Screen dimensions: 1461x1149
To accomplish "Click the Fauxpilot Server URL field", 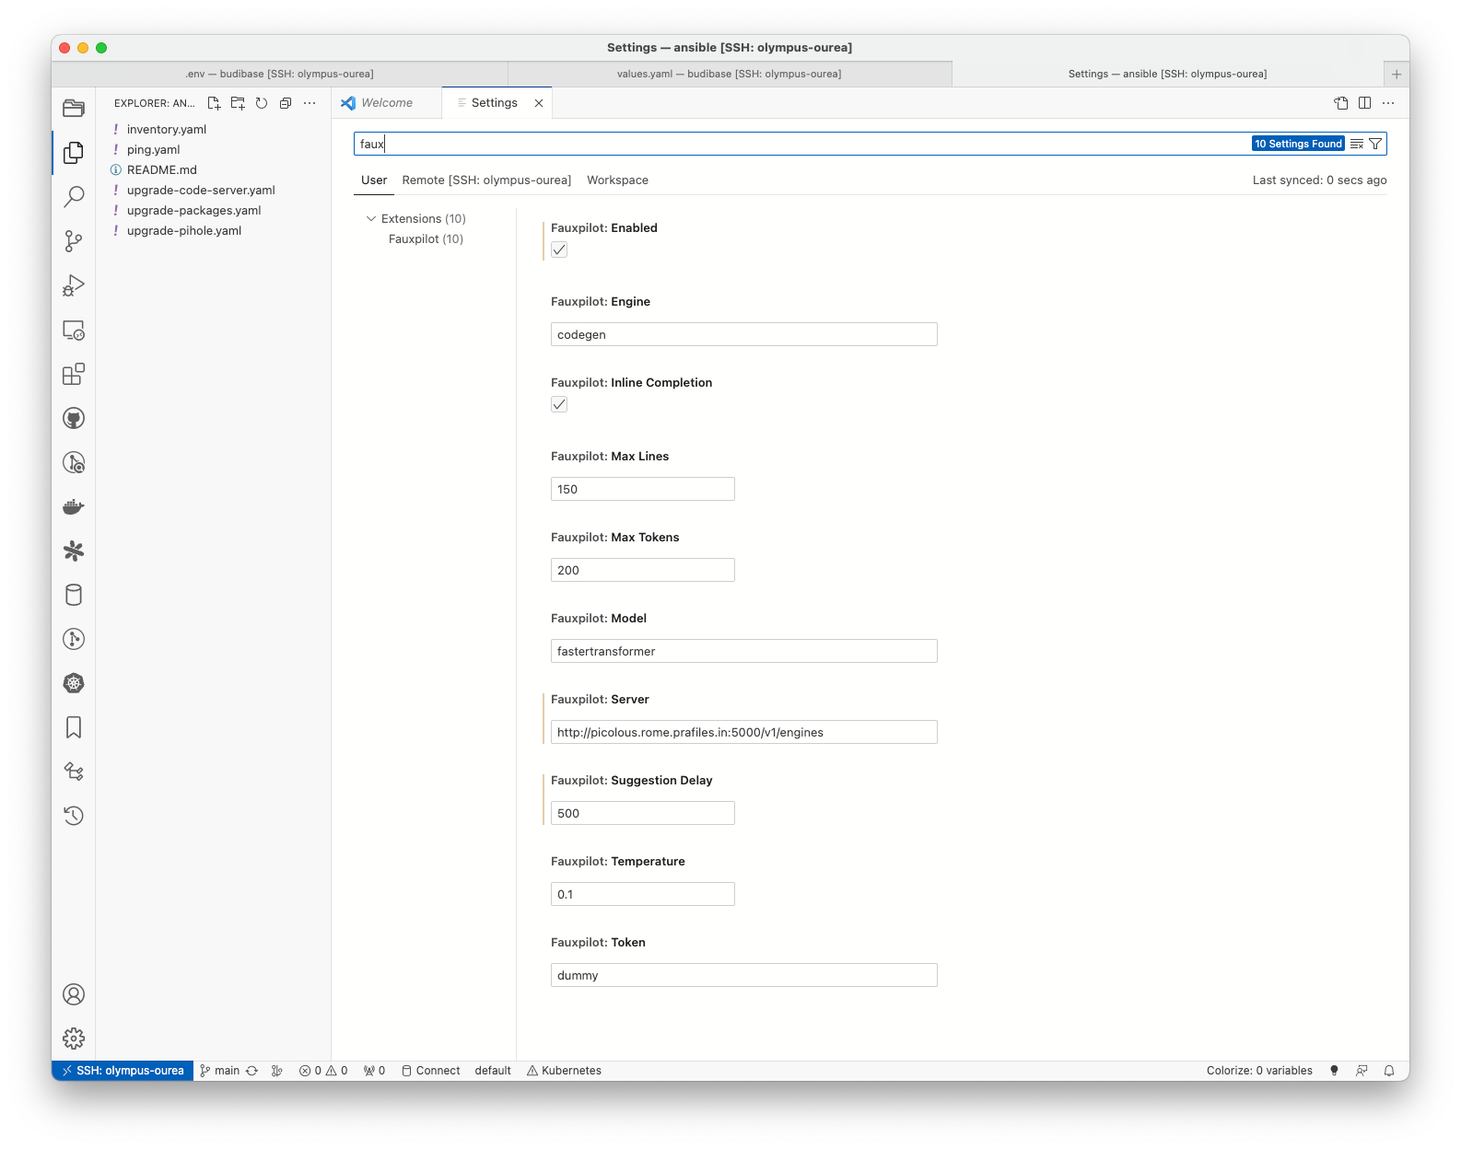I will coord(744,732).
